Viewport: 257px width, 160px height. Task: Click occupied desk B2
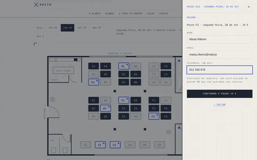pos(124,74)
